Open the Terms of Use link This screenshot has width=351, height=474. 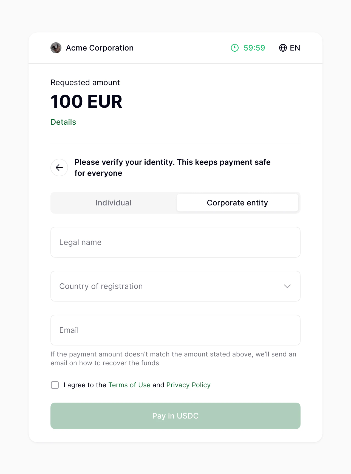(x=129, y=385)
